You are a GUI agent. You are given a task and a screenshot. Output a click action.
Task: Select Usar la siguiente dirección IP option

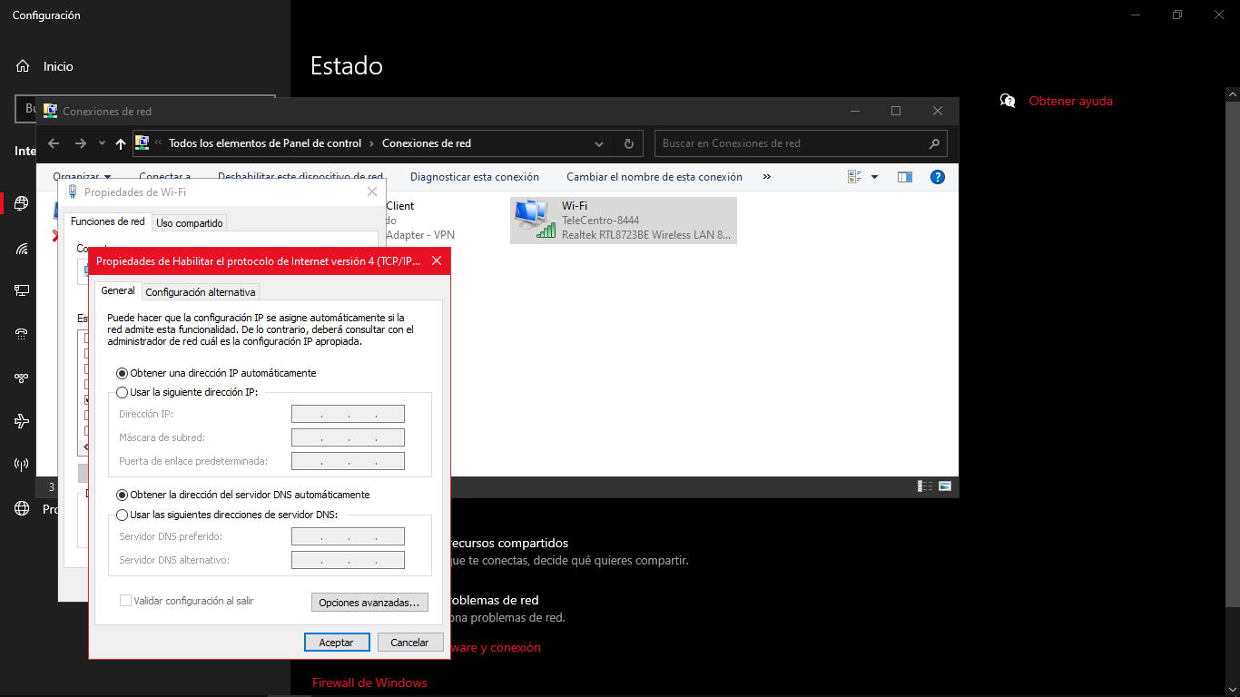coord(123,392)
